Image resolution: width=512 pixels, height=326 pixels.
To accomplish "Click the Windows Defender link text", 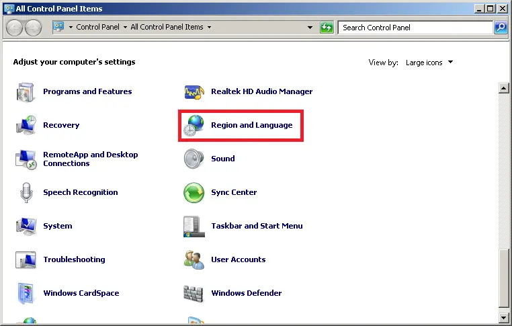I will pyautogui.click(x=247, y=293).
